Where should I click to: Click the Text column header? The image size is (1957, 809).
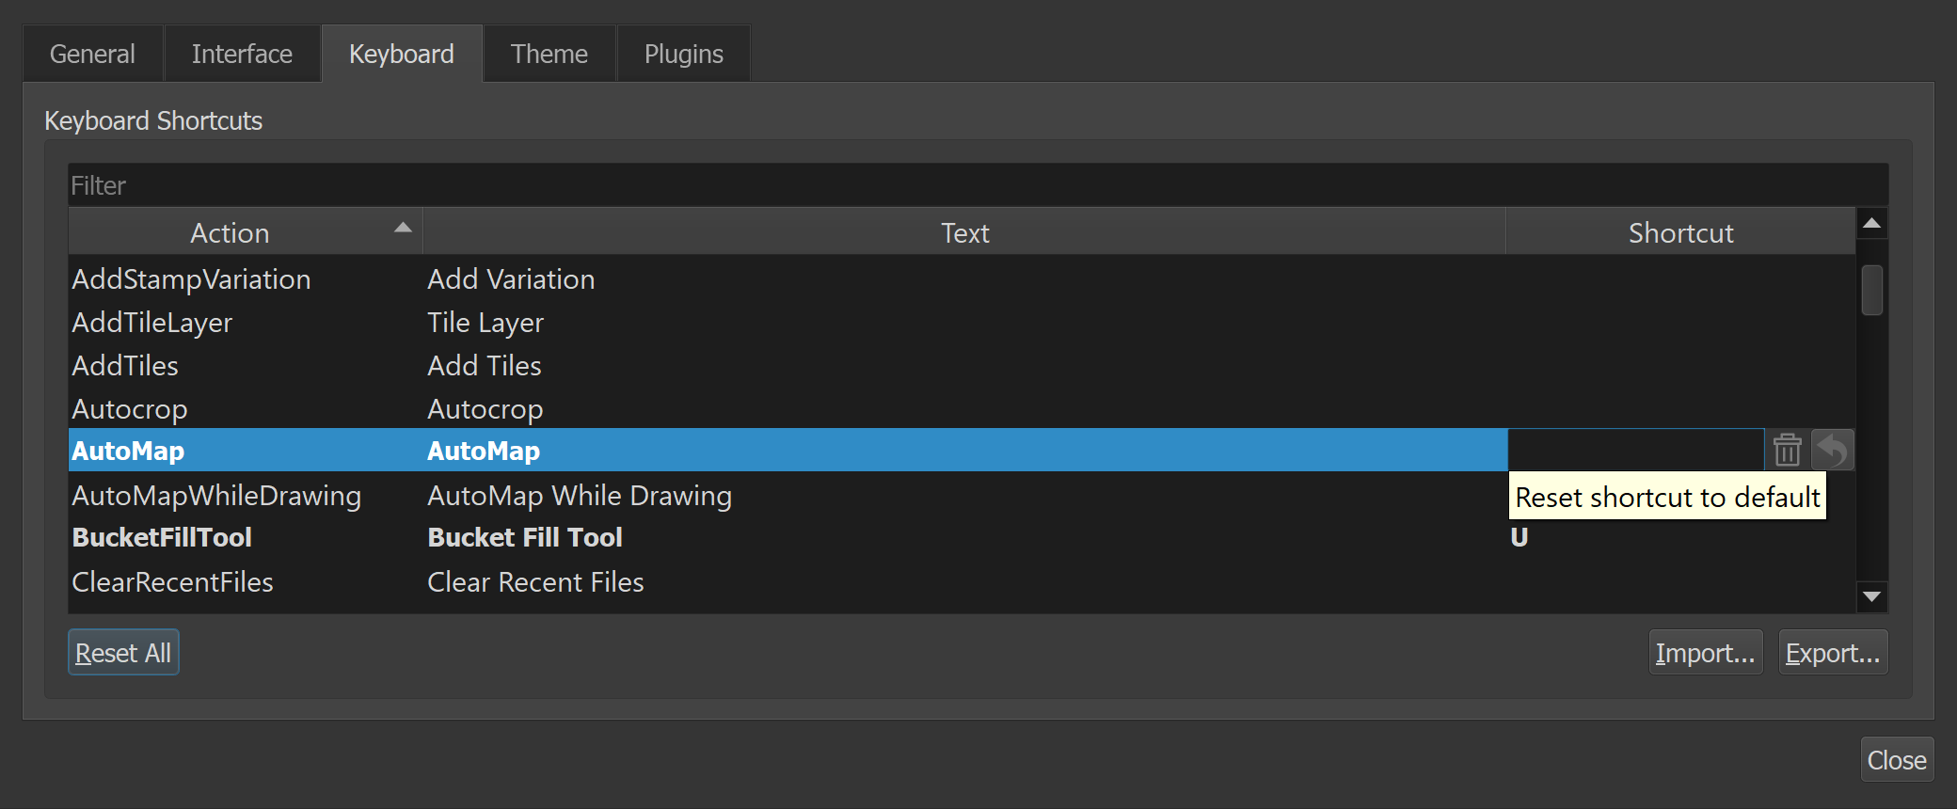pos(964,231)
